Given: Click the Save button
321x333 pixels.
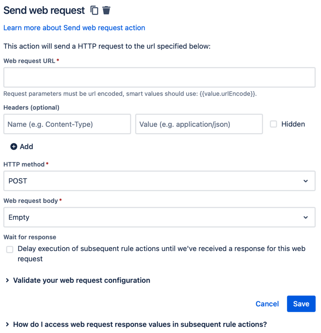Looking at the screenshot, I should (x=301, y=304).
